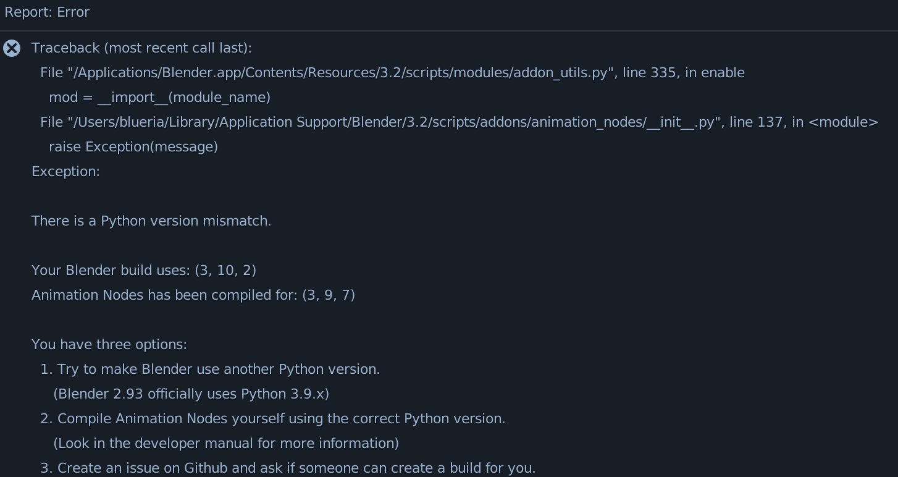The image size is (898, 477).
Task: Click the 'line 335, in enable' text
Action: coord(683,73)
